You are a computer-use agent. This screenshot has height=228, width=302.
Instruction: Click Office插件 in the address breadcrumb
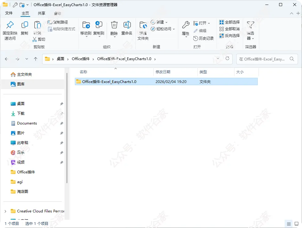[x=81, y=59]
